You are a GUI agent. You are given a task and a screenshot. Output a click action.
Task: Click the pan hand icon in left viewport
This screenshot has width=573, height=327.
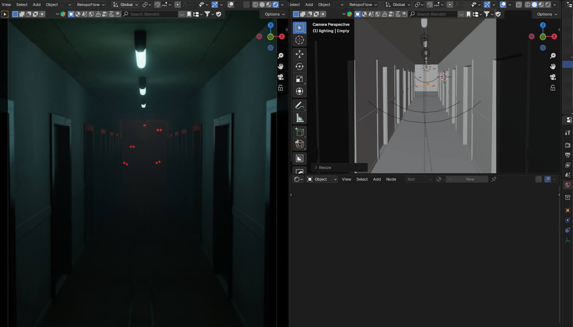tap(280, 66)
